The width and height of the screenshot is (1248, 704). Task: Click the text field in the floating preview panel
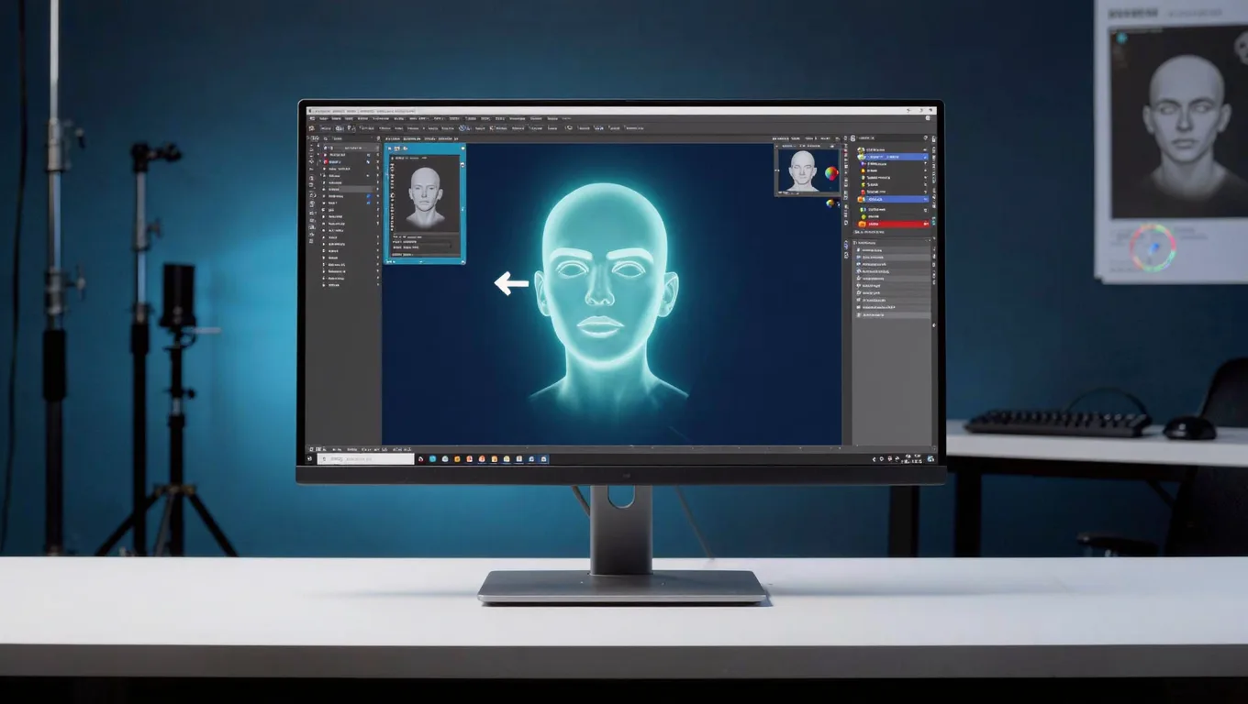[421, 246]
